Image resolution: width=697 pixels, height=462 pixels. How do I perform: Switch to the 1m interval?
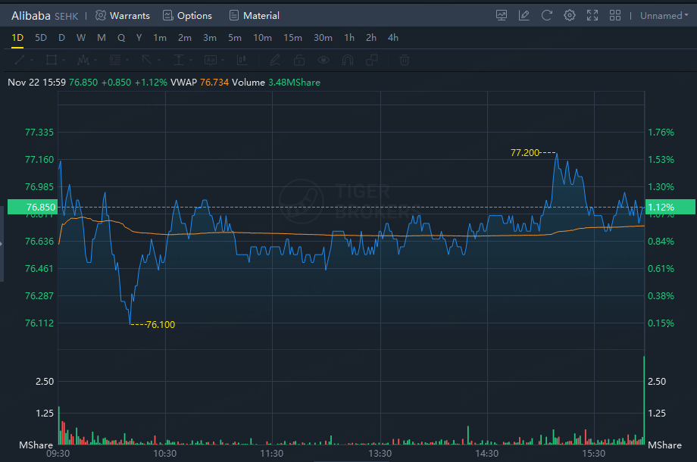click(x=160, y=38)
